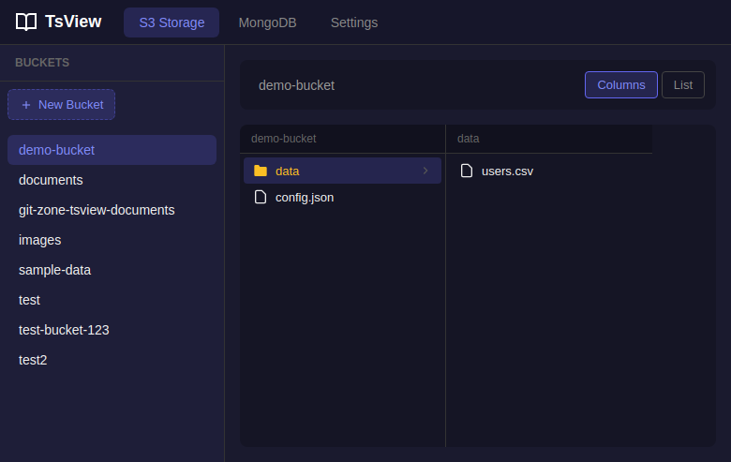
Task: Go to the Settings tab
Action: 354,22
